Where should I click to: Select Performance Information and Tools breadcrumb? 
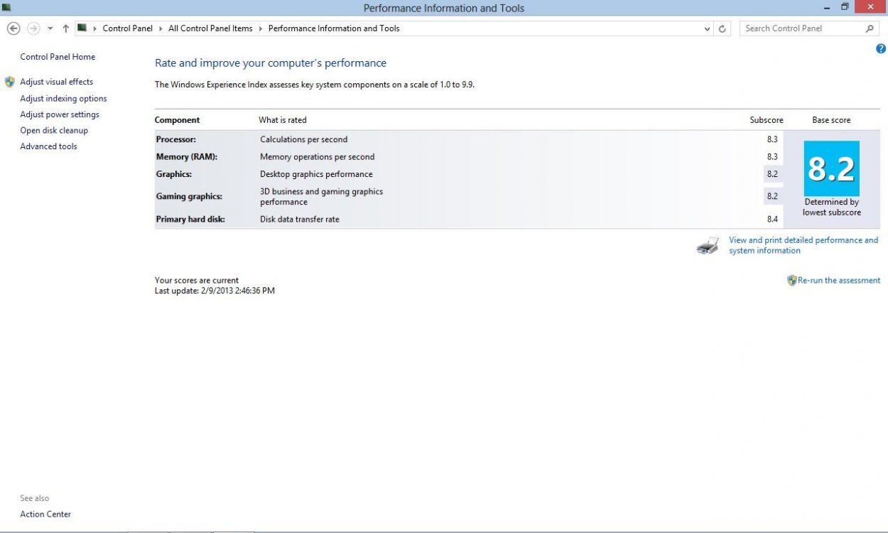point(334,28)
